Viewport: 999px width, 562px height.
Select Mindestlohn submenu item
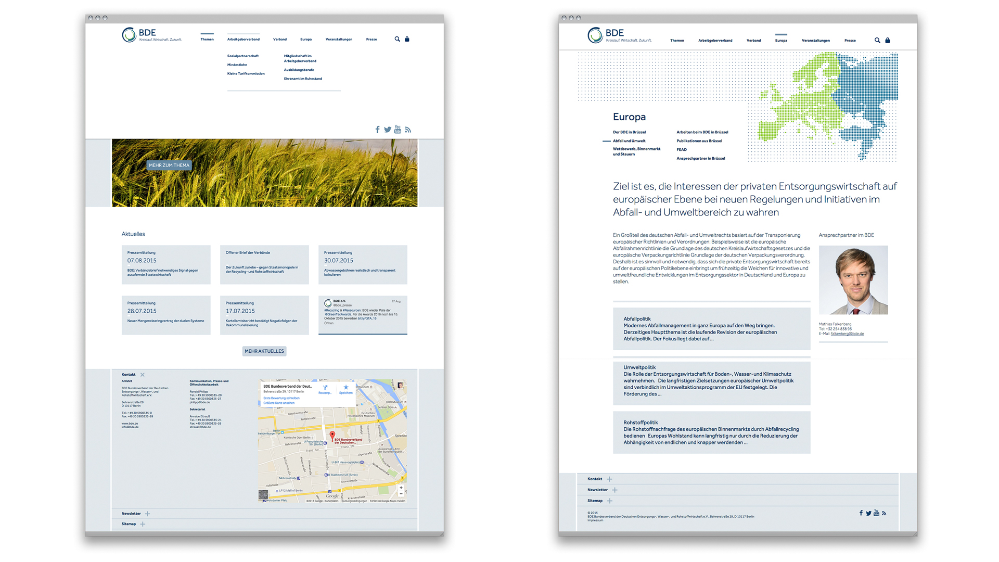pos(237,65)
